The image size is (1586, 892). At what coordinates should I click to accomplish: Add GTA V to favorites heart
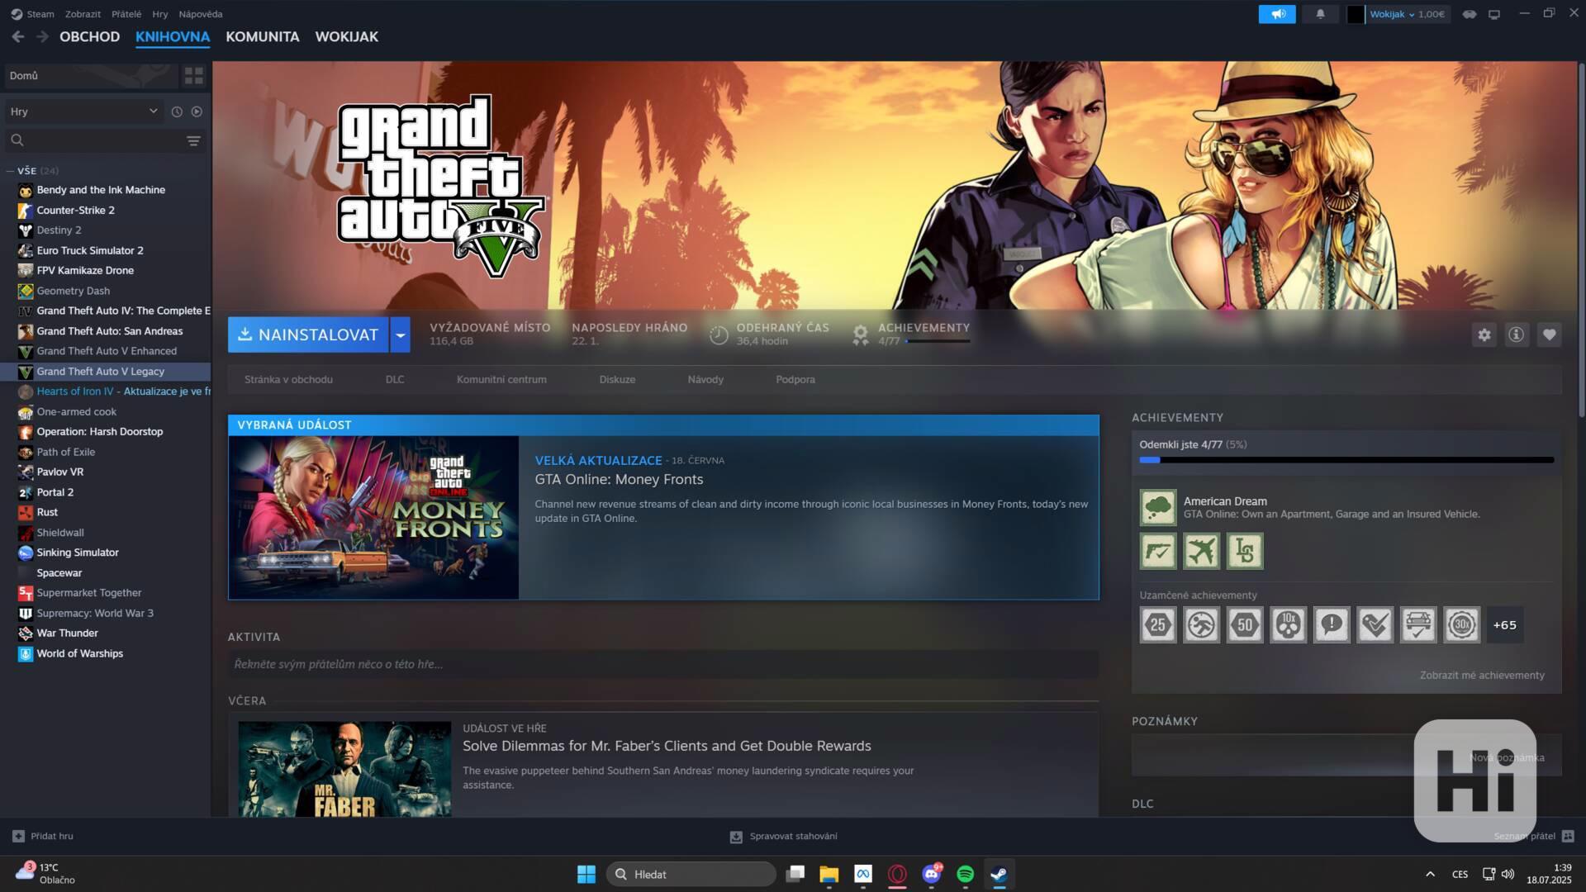pos(1549,334)
